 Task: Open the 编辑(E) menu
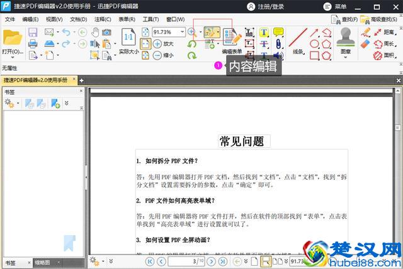click(x=30, y=19)
